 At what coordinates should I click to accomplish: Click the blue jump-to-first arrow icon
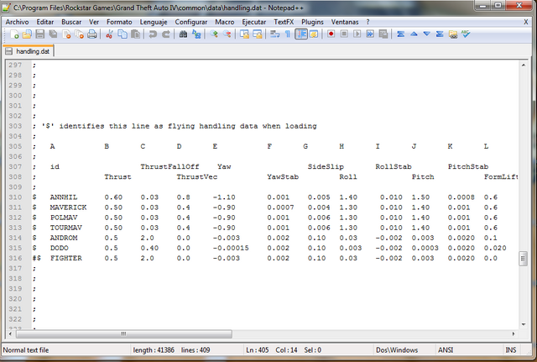point(401,34)
